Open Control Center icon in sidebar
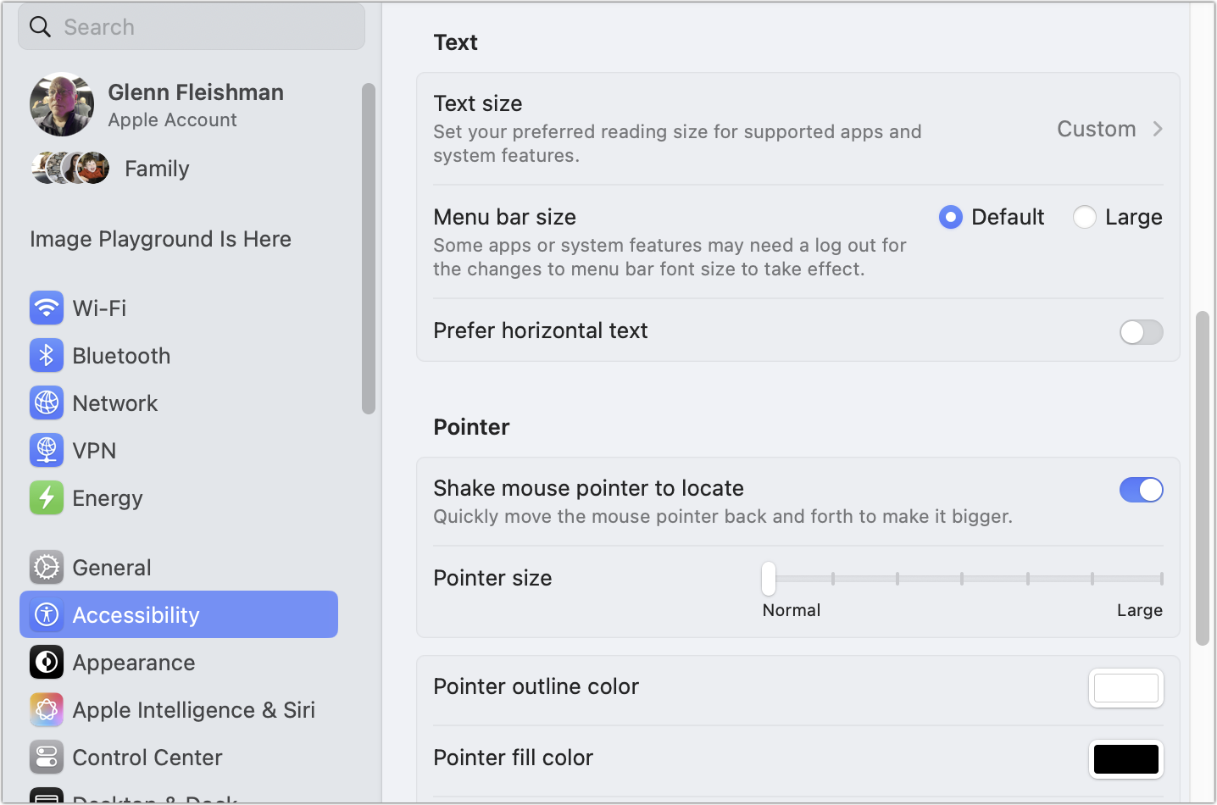 point(47,758)
